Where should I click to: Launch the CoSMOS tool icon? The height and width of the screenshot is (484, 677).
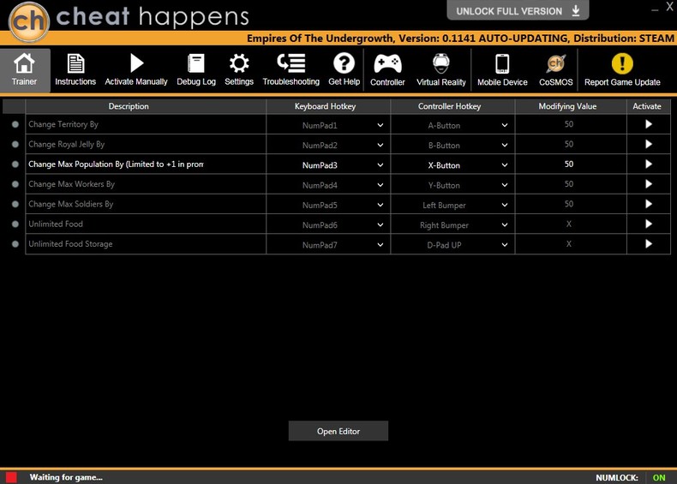click(555, 64)
